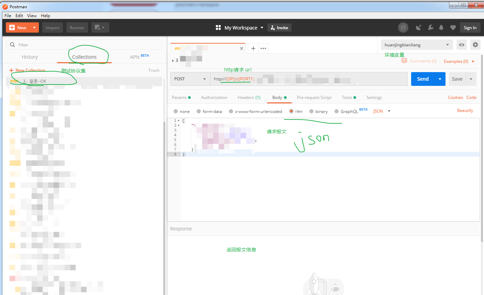The height and width of the screenshot is (295, 484).
Task: Open notifications with the bell icon
Action: point(441,27)
